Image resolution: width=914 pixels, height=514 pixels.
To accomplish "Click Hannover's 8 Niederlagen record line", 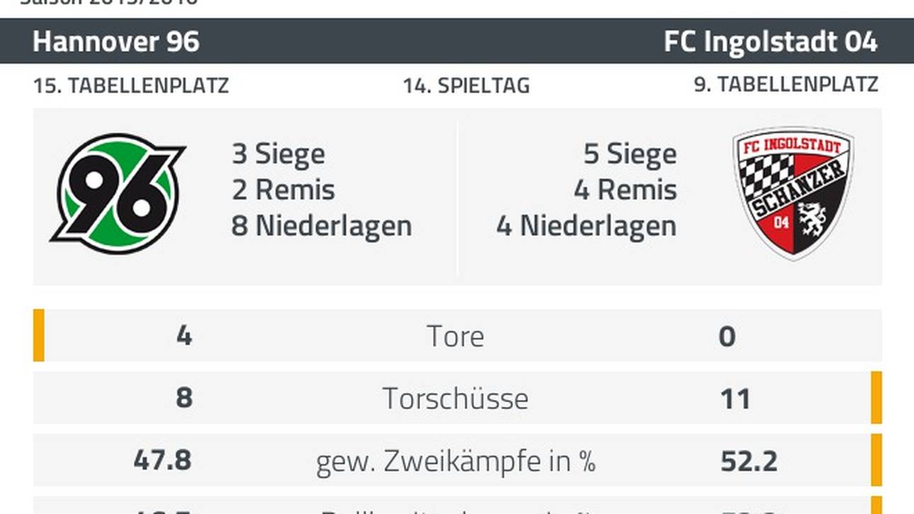I will (x=322, y=226).
